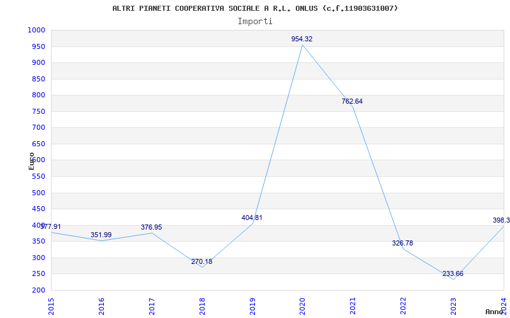Click the 377.91 data label
Image resolution: width=510 pixels, height=318 pixels.
click(50, 226)
